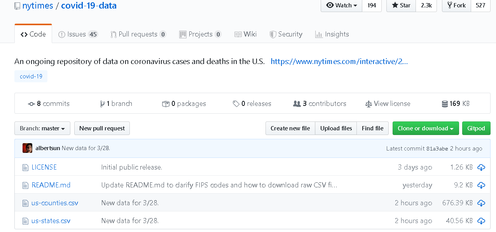The image size is (496, 232).
Task: Expand the Branch: master selector
Action: coord(42,128)
